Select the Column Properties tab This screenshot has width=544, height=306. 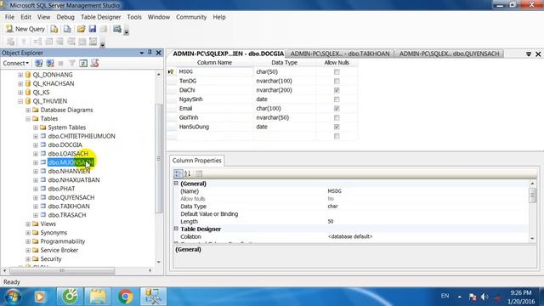coord(196,161)
